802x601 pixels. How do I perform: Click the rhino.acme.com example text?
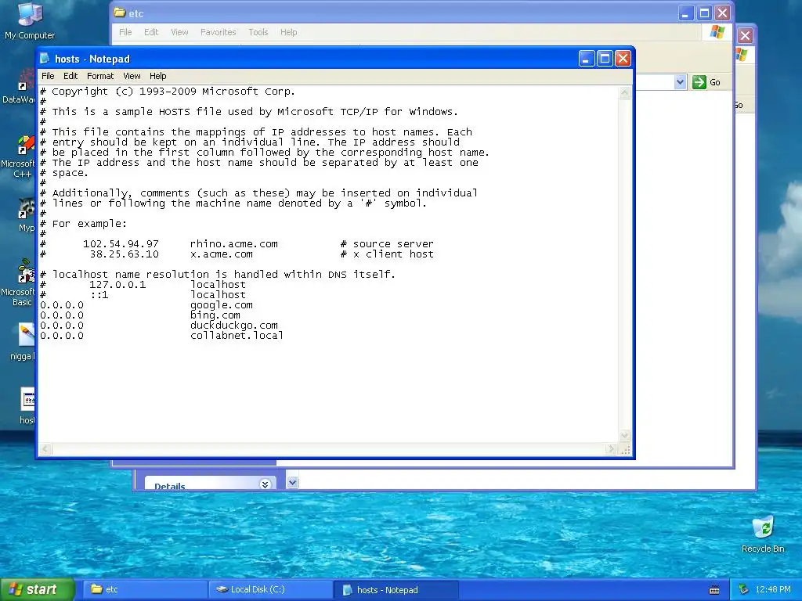coord(233,244)
